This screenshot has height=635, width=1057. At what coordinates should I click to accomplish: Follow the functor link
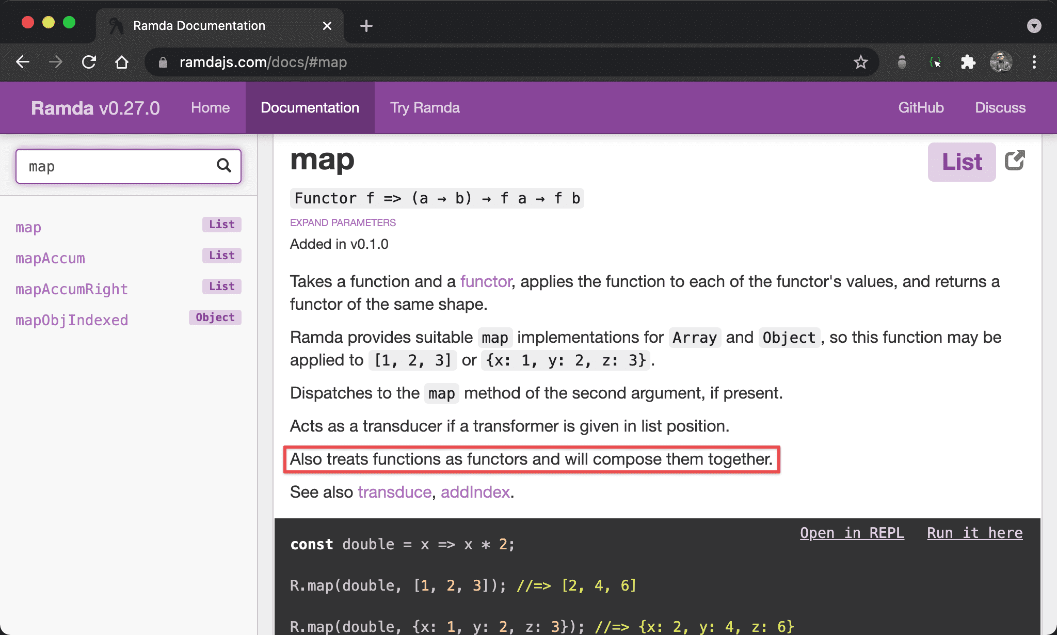click(x=486, y=281)
